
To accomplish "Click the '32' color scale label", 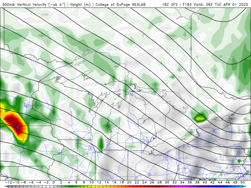I will [x=175, y=182].
